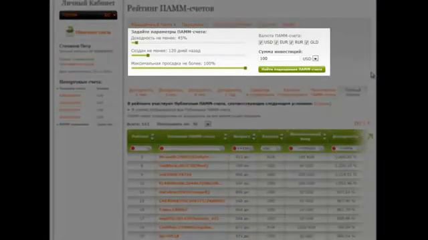The width and height of the screenshot is (428, 240).
Task: Click the 'Рейтинг ПАММ-счетов' page title
Action: [x=171, y=9]
